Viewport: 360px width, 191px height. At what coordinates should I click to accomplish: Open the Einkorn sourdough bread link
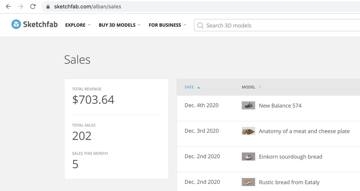point(290,157)
